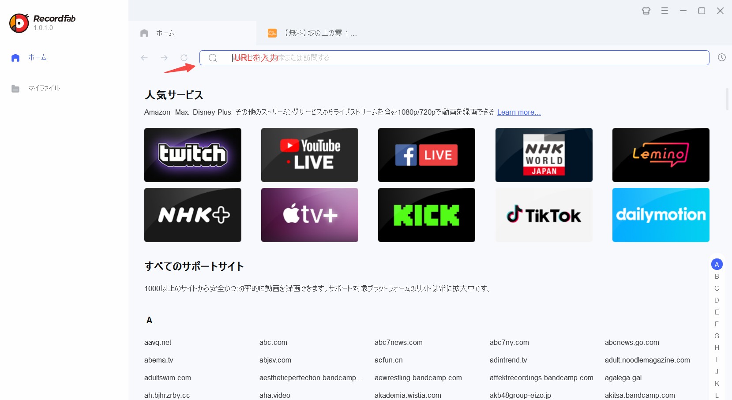Open abc7news.com site link
732x400 pixels.
tap(398, 342)
